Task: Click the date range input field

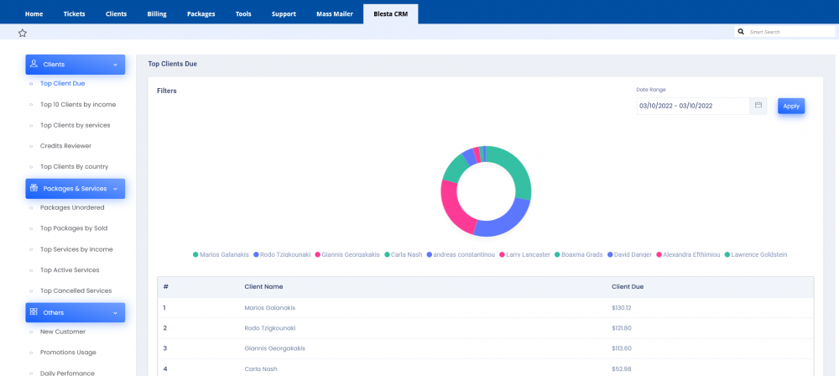Action: click(x=693, y=106)
